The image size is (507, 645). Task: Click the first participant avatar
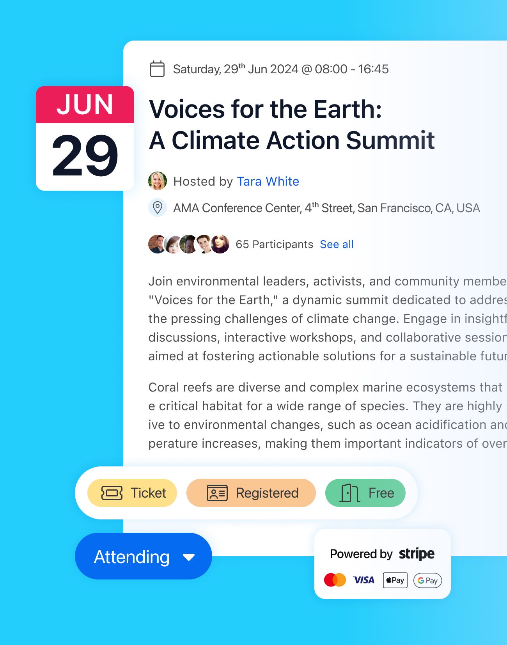tap(156, 244)
